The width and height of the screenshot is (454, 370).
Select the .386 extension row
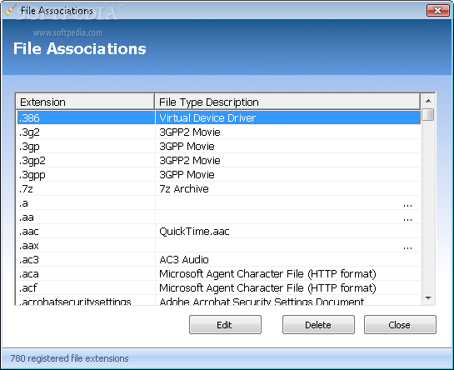pyautogui.click(x=219, y=117)
